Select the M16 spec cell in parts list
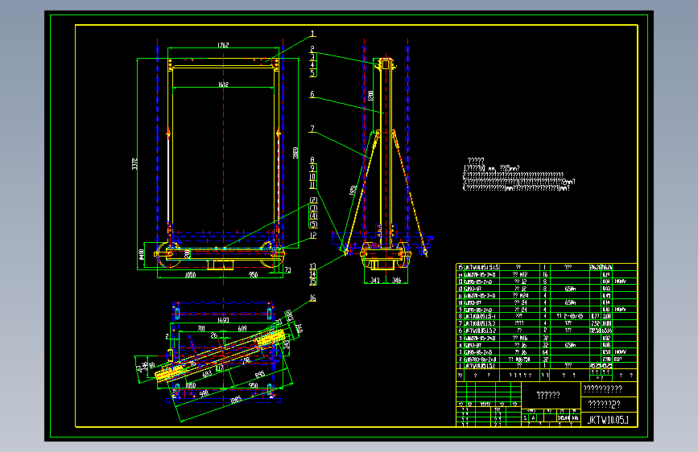 pyautogui.click(x=520, y=338)
